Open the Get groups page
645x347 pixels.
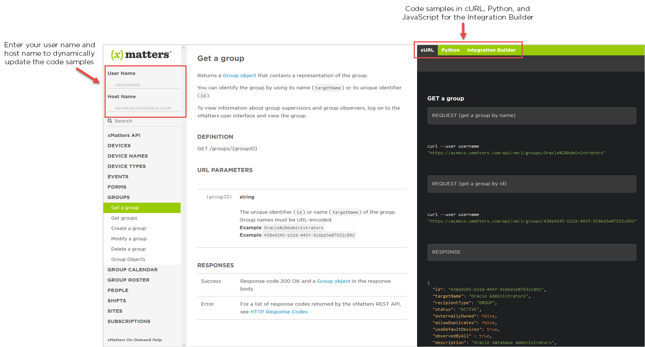[x=124, y=218]
